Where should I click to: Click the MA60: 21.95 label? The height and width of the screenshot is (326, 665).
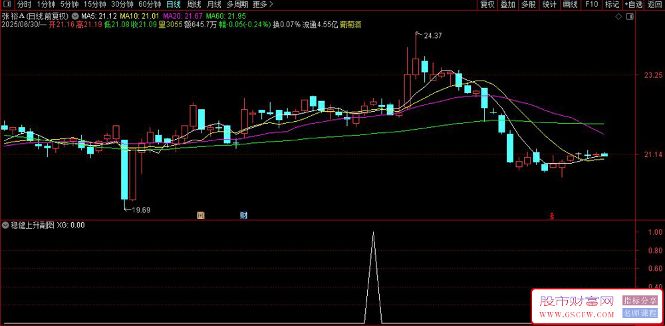[x=224, y=17]
